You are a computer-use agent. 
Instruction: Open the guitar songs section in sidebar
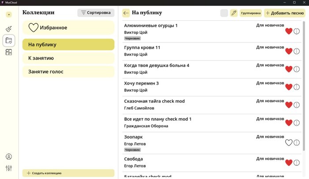click(x=9, y=29)
